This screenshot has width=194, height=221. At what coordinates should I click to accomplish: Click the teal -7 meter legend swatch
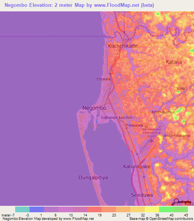pos(22,210)
